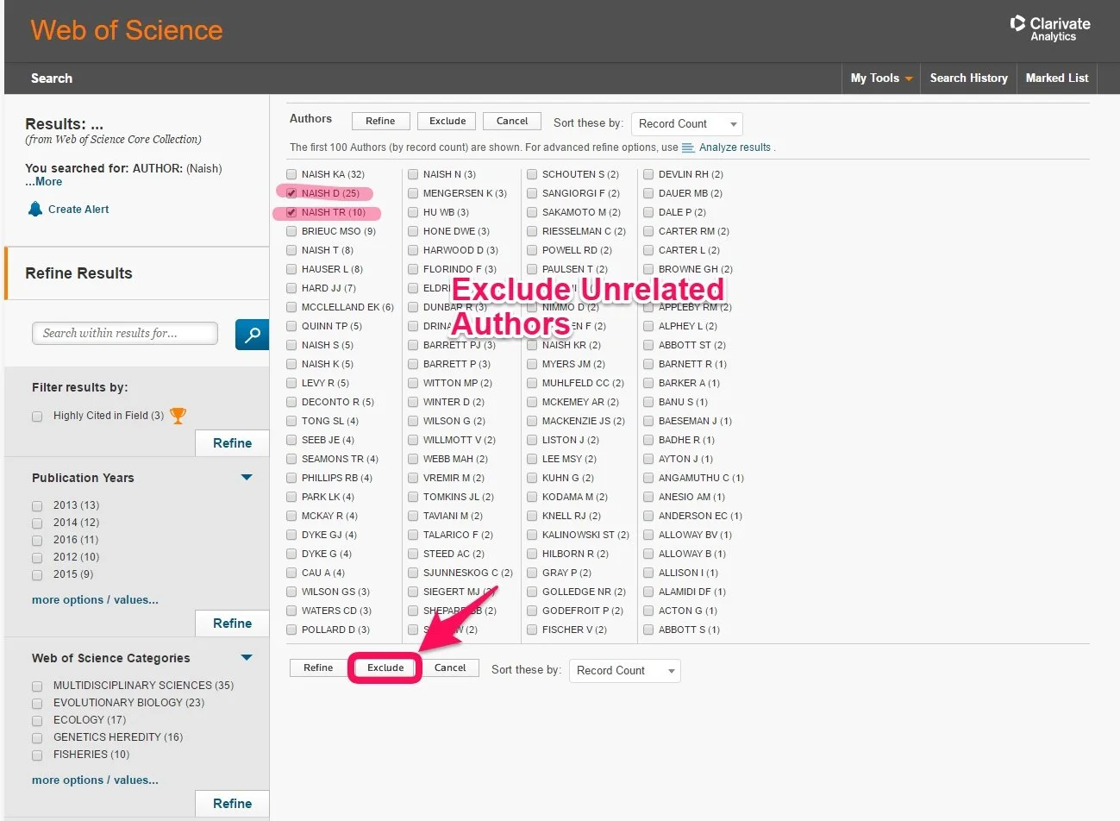Open the Web of Science home logo
This screenshot has width=1120, height=821.
[127, 30]
